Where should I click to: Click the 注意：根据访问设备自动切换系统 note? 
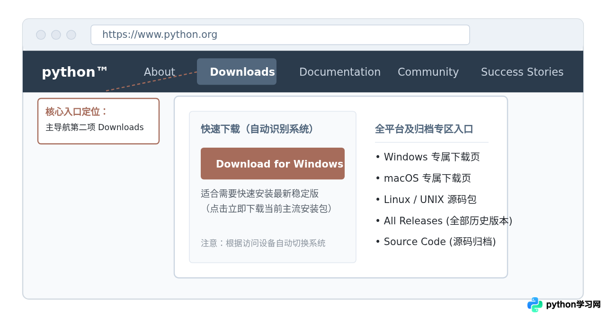click(x=263, y=243)
